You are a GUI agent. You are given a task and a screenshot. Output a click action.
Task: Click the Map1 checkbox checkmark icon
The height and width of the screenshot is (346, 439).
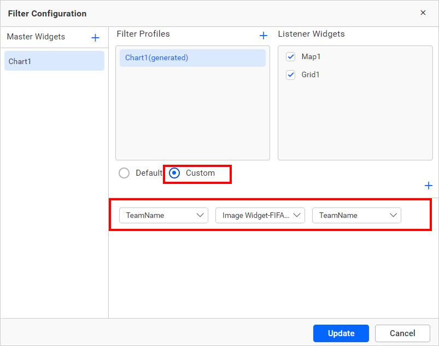tap(290, 56)
